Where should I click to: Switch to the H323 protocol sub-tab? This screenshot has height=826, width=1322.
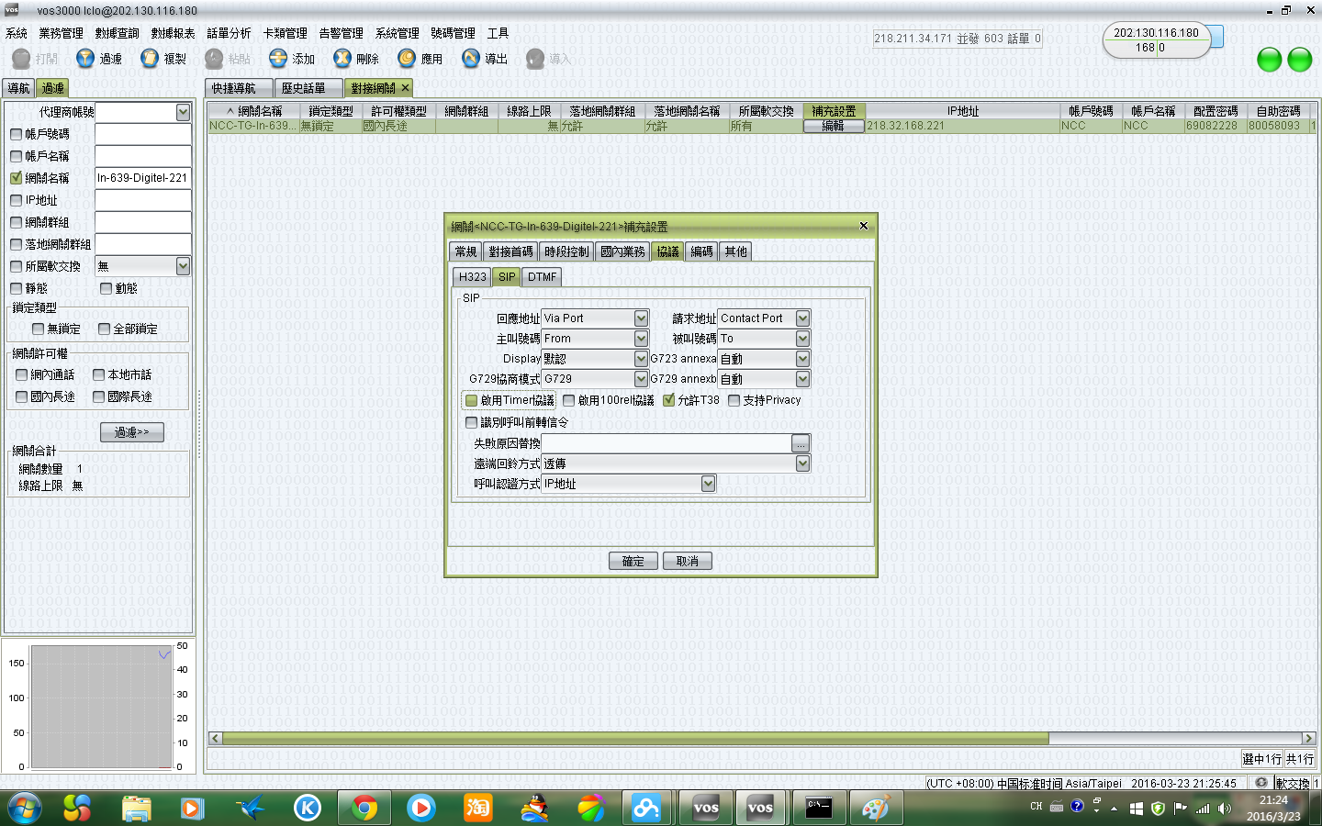[472, 277]
